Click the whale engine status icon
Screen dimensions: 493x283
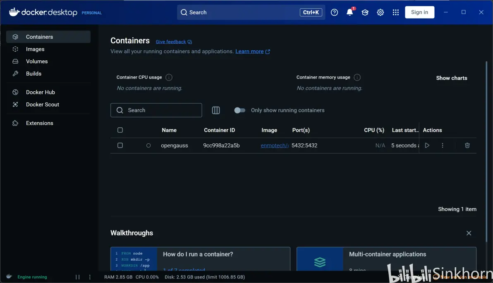pos(9,277)
